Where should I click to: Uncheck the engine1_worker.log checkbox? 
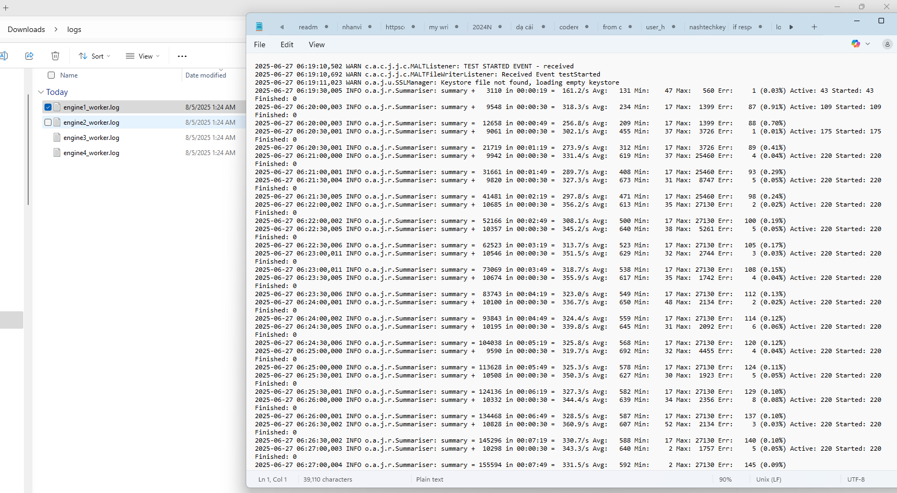click(x=48, y=107)
